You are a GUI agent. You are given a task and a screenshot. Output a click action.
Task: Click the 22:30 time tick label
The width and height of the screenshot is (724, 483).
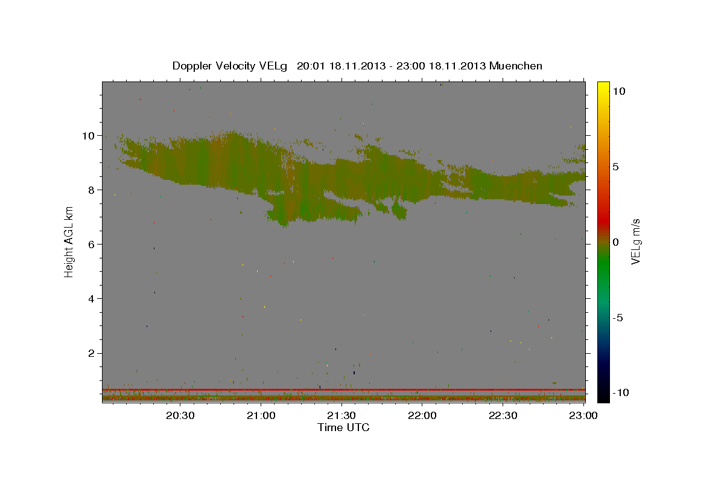(x=503, y=416)
